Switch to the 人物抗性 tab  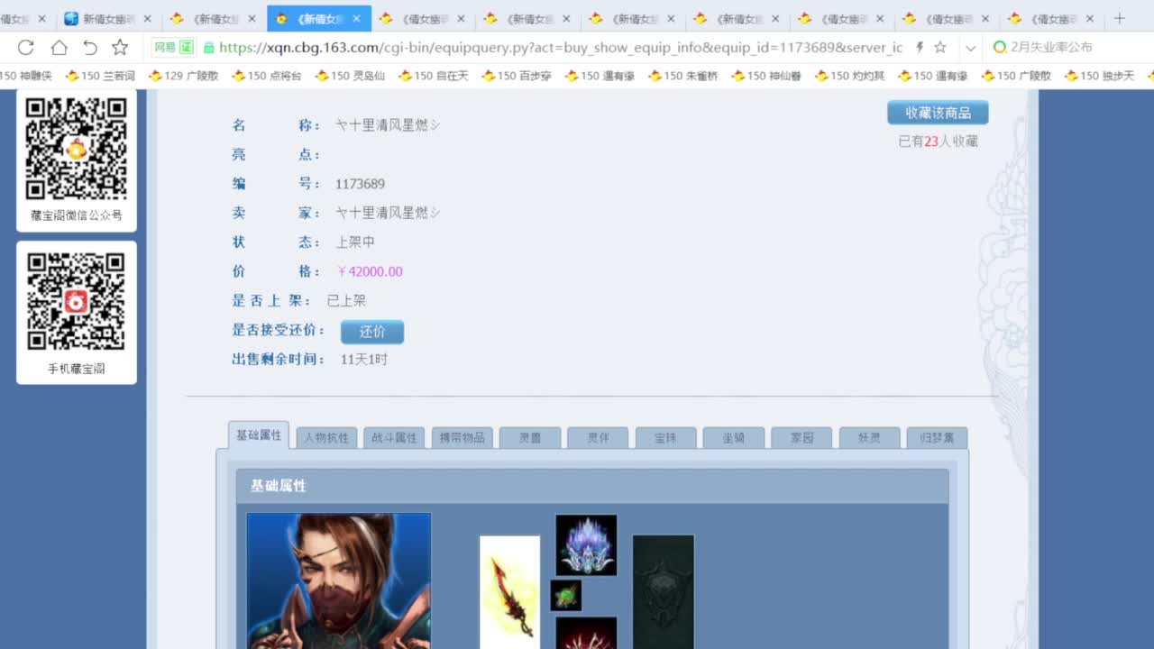click(326, 438)
